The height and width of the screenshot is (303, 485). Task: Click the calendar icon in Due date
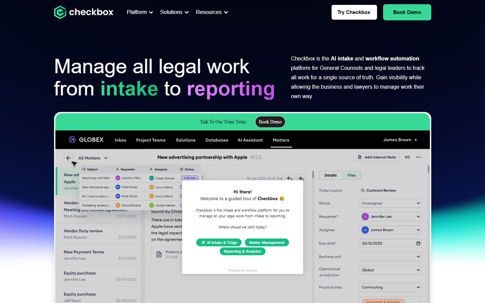click(418, 243)
